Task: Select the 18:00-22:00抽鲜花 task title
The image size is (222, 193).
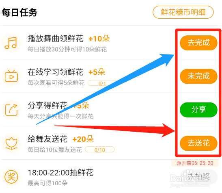Action: coord(60,172)
